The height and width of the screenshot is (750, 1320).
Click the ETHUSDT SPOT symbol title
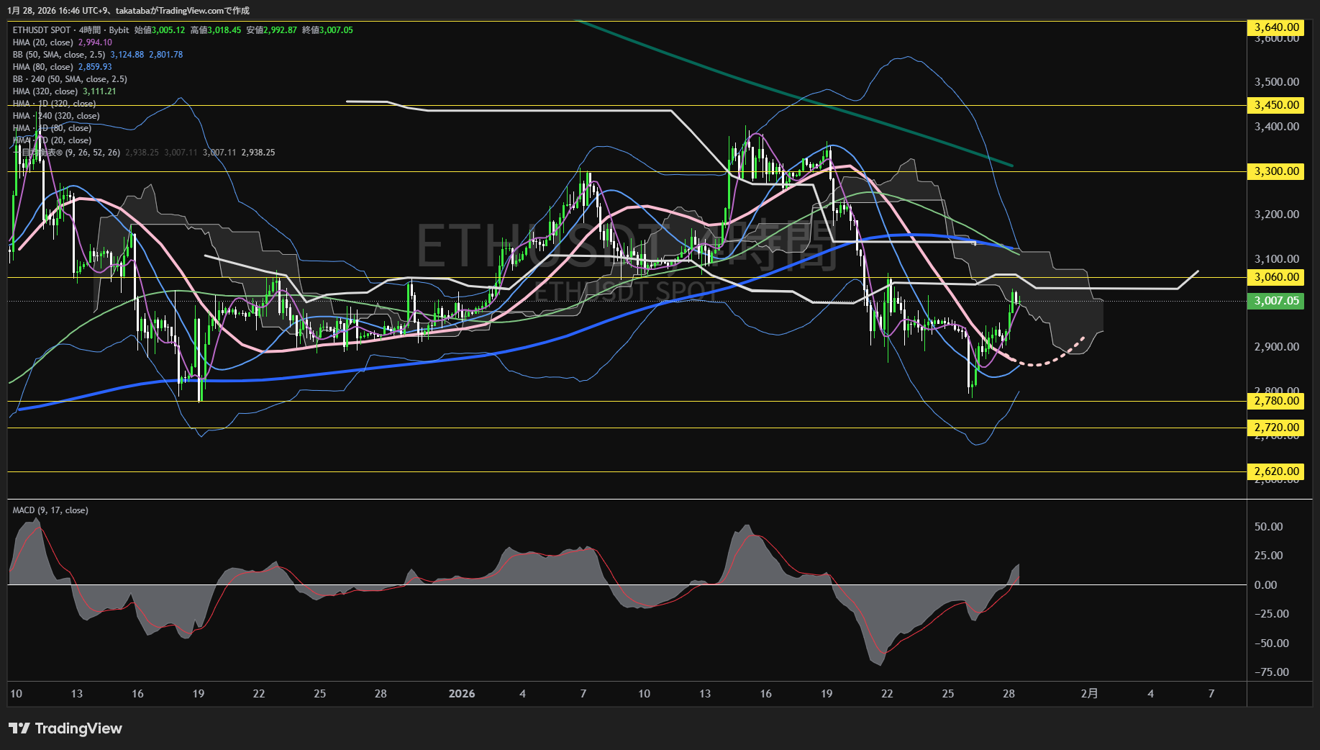pos(42,30)
